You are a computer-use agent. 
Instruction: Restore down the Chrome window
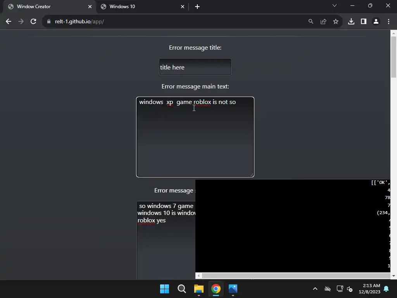(x=370, y=5)
